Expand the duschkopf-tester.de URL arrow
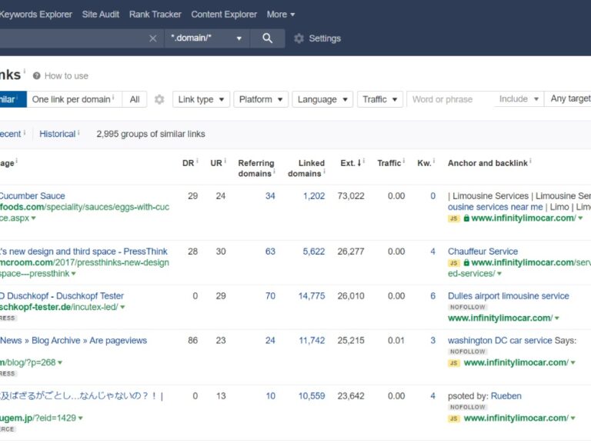The image size is (591, 443). [122, 307]
